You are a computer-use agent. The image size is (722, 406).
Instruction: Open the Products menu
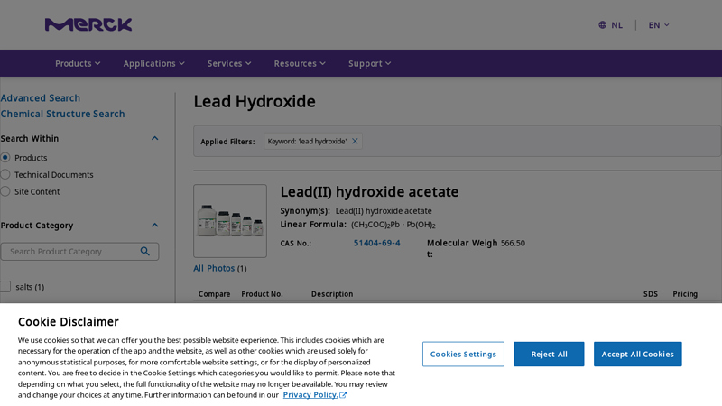pos(78,63)
